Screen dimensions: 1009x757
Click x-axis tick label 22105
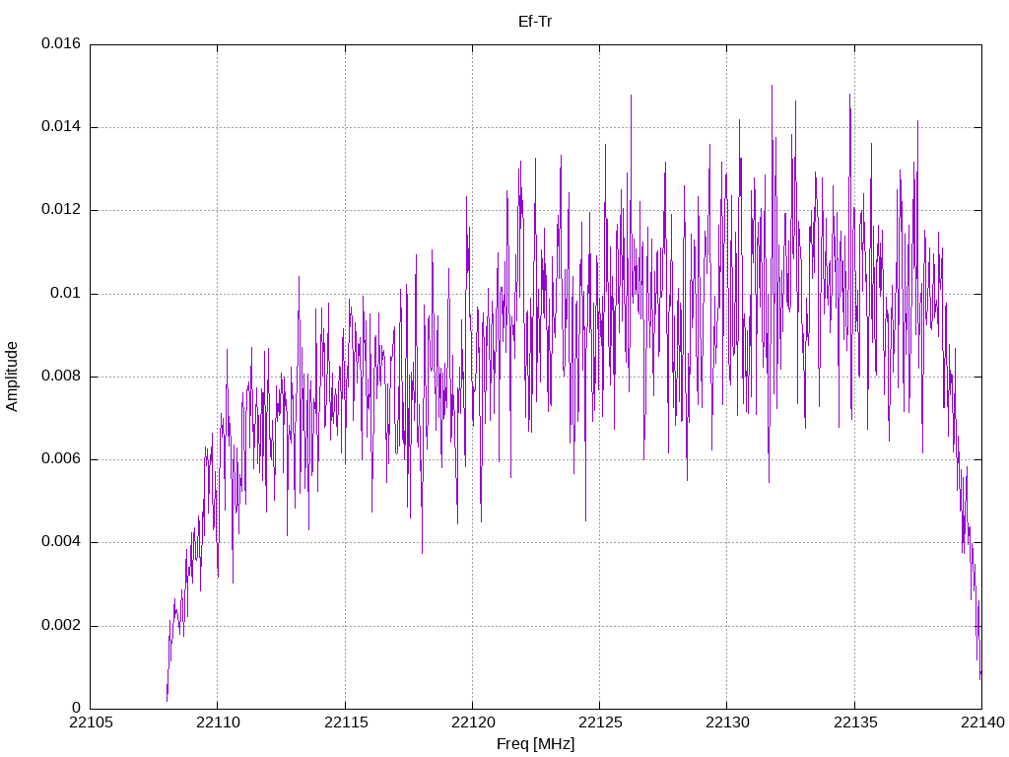91,723
